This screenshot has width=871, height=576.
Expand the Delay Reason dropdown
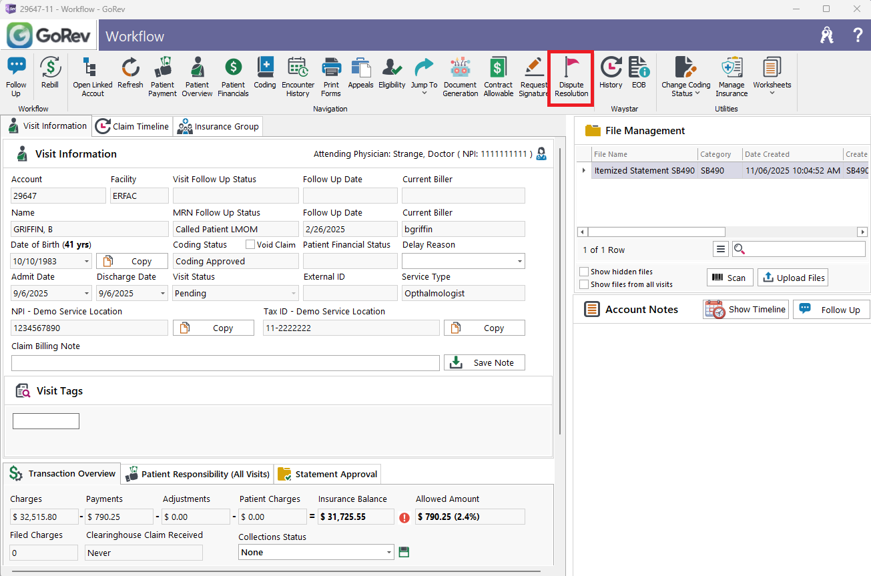pos(519,262)
